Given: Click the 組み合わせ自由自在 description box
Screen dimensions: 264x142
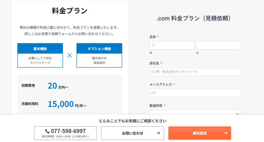Looking at the screenshot, I should click(99, 60).
